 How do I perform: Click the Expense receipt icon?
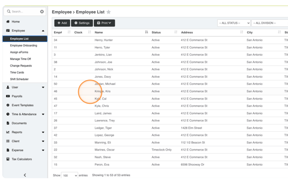click(x=8, y=150)
